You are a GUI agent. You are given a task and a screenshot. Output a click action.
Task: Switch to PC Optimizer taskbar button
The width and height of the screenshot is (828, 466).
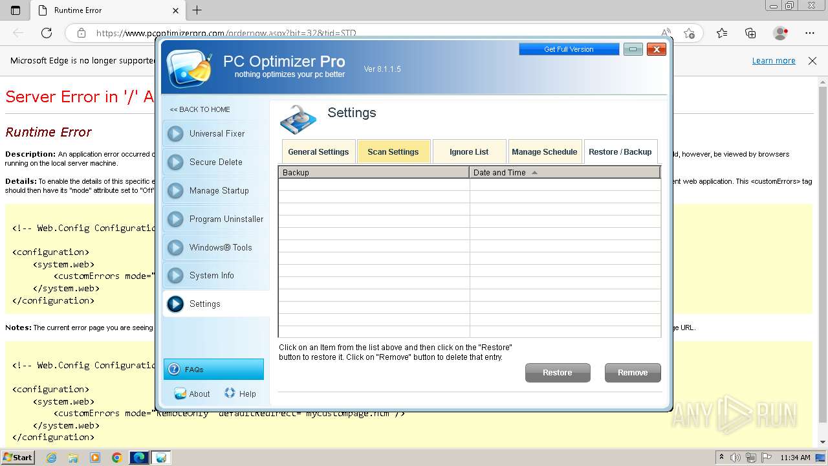click(161, 458)
